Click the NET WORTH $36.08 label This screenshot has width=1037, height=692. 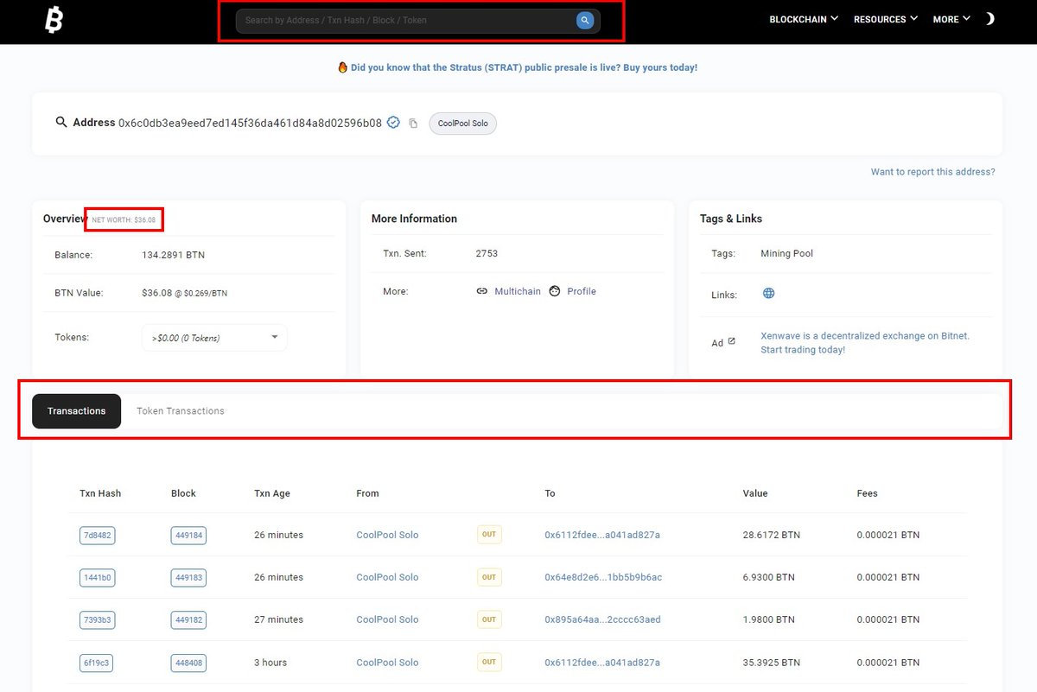124,220
